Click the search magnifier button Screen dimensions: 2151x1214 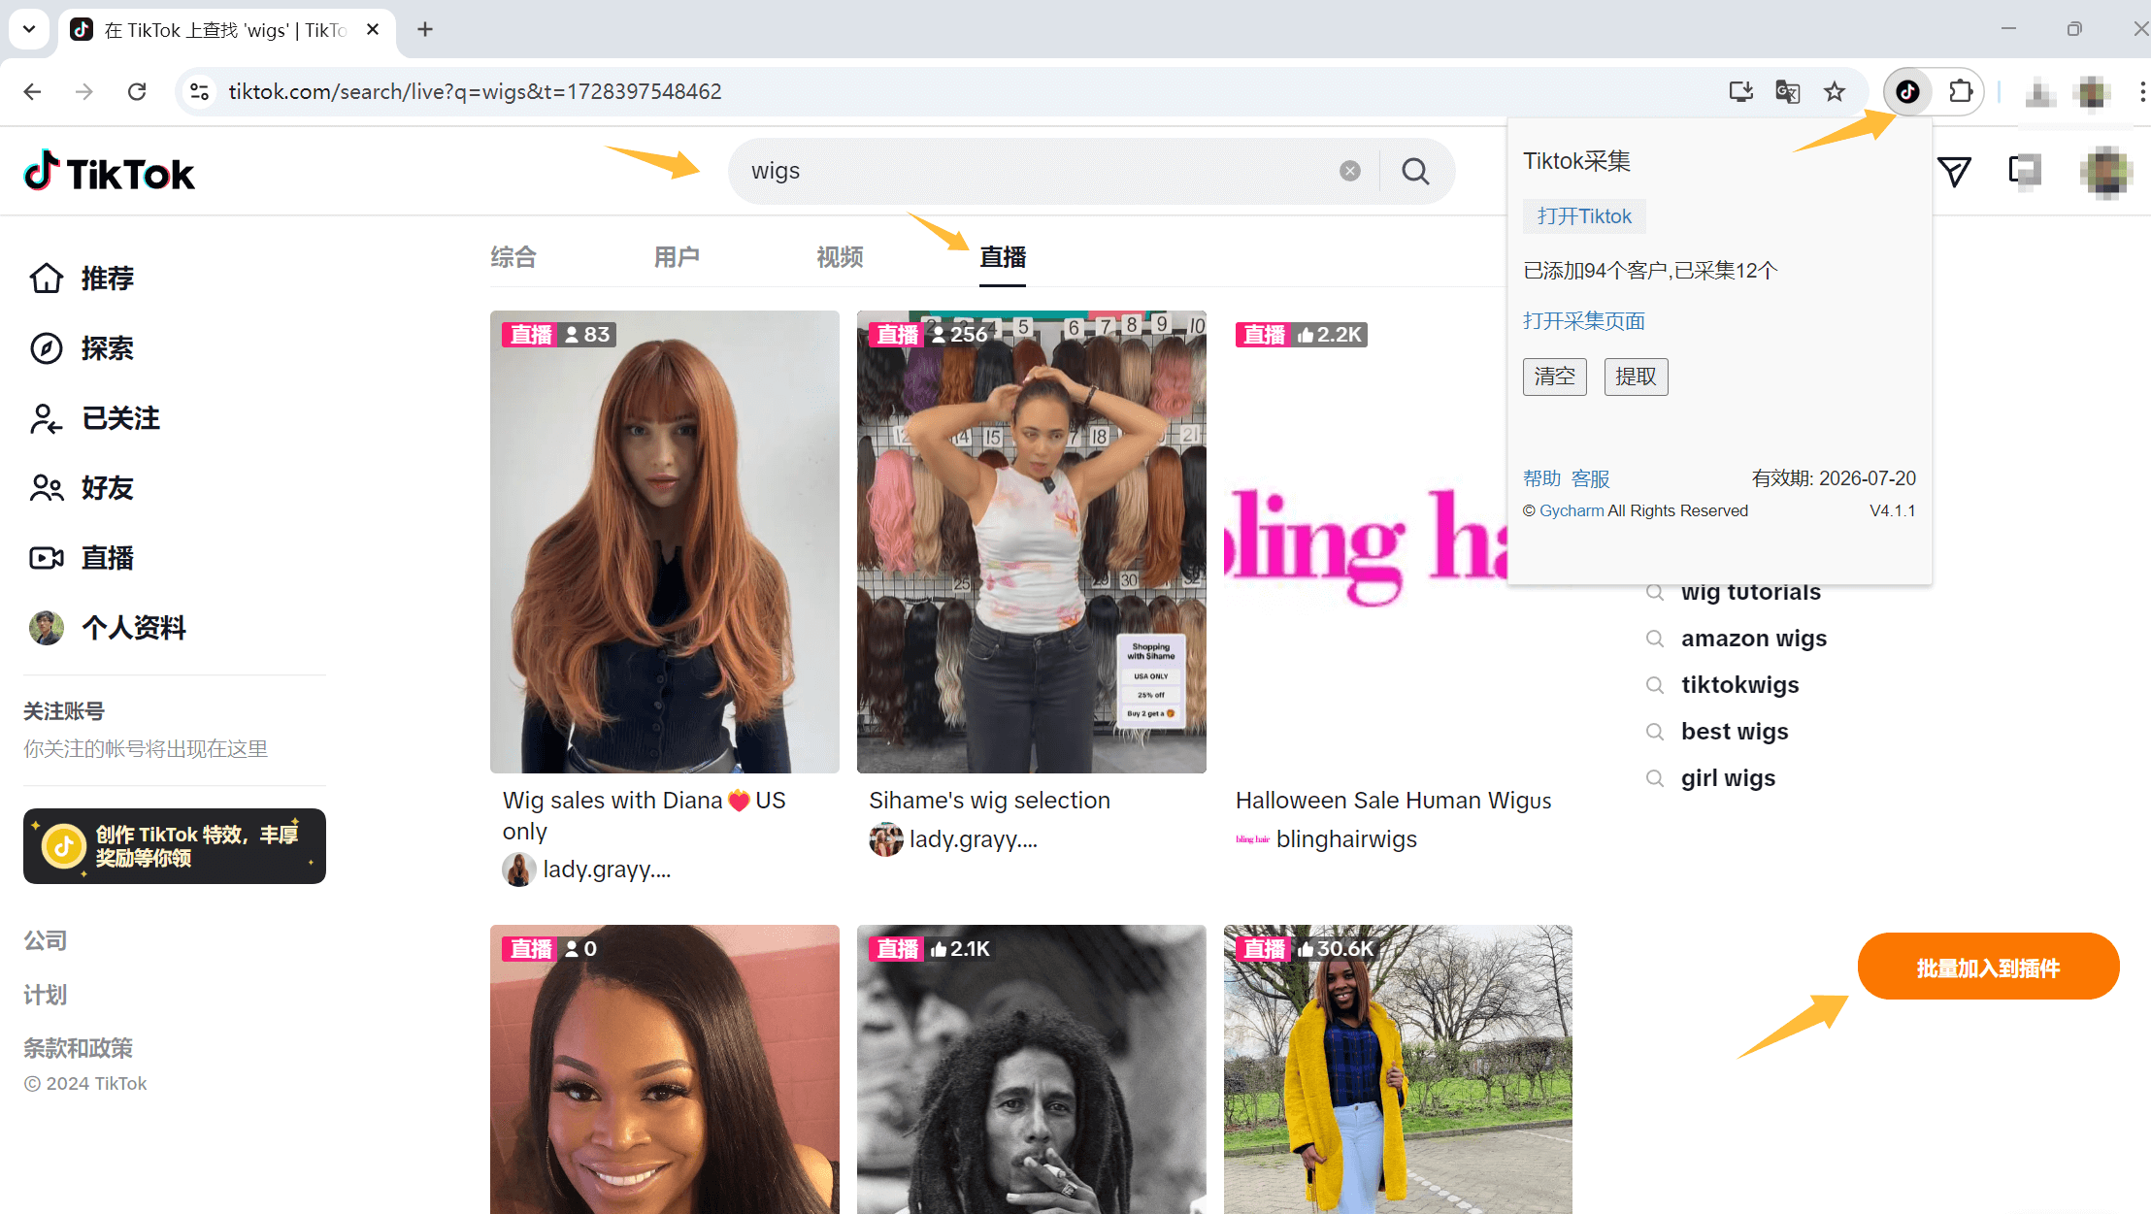pos(1415,172)
